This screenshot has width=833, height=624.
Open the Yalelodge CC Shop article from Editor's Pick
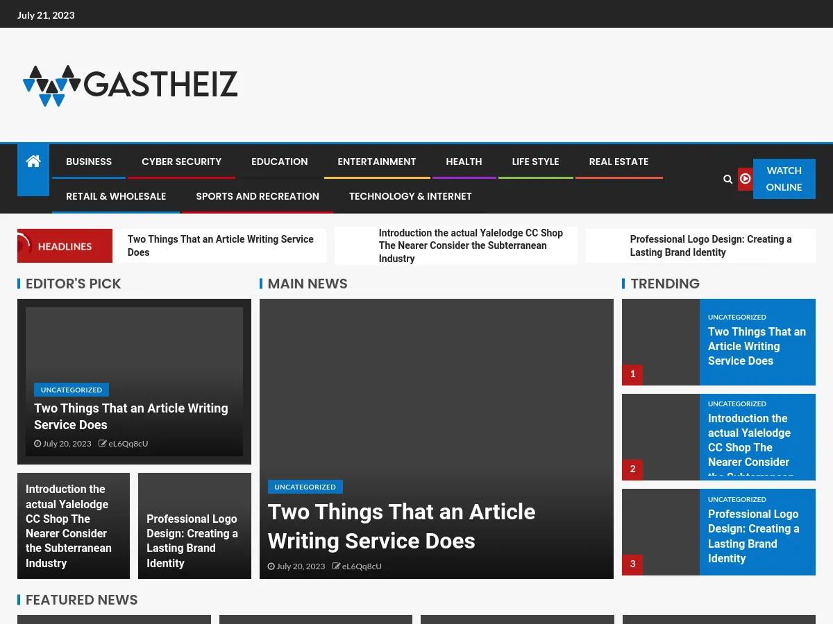69,526
